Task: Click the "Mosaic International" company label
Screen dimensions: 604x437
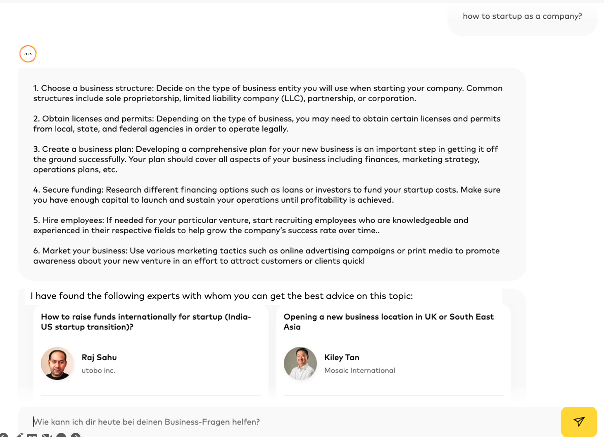Action: point(359,370)
